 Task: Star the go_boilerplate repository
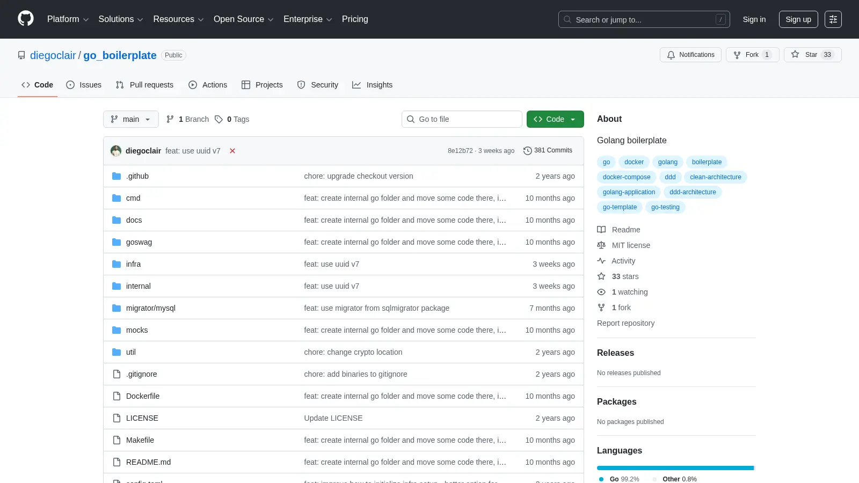[x=812, y=55]
